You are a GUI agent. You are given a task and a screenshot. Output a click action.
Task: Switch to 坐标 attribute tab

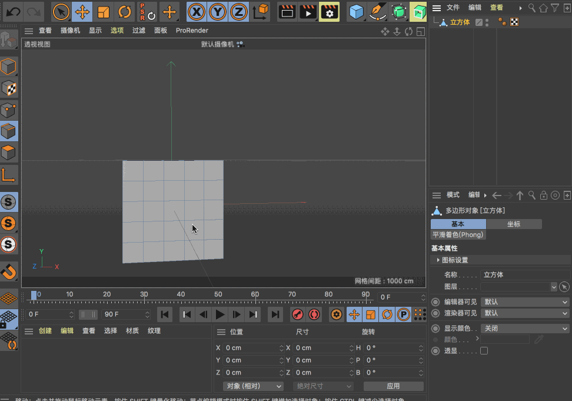pyautogui.click(x=514, y=224)
